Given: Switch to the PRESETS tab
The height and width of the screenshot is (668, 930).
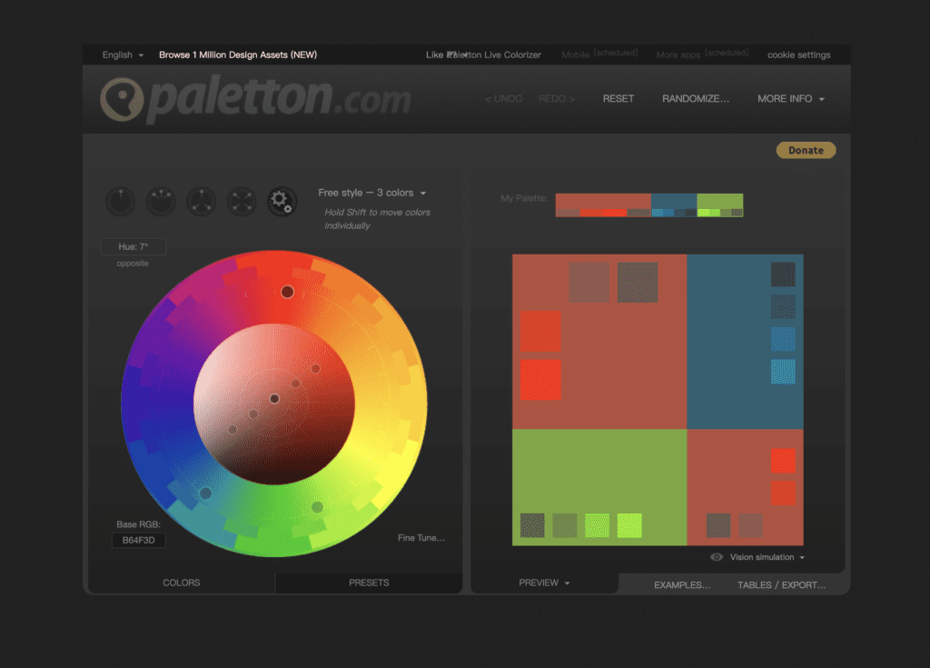Looking at the screenshot, I should pos(367,583).
